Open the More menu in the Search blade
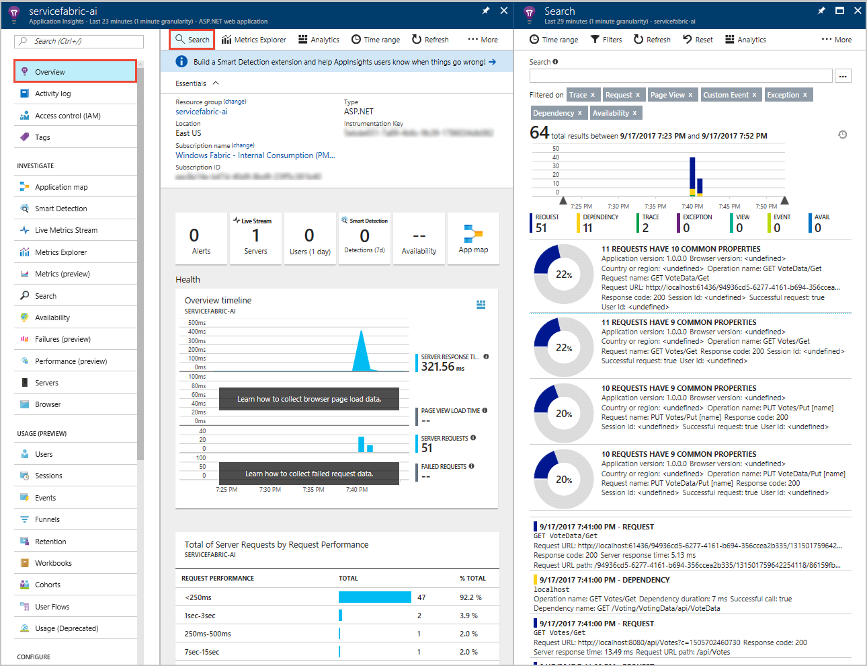This screenshot has width=867, height=666. (x=837, y=40)
